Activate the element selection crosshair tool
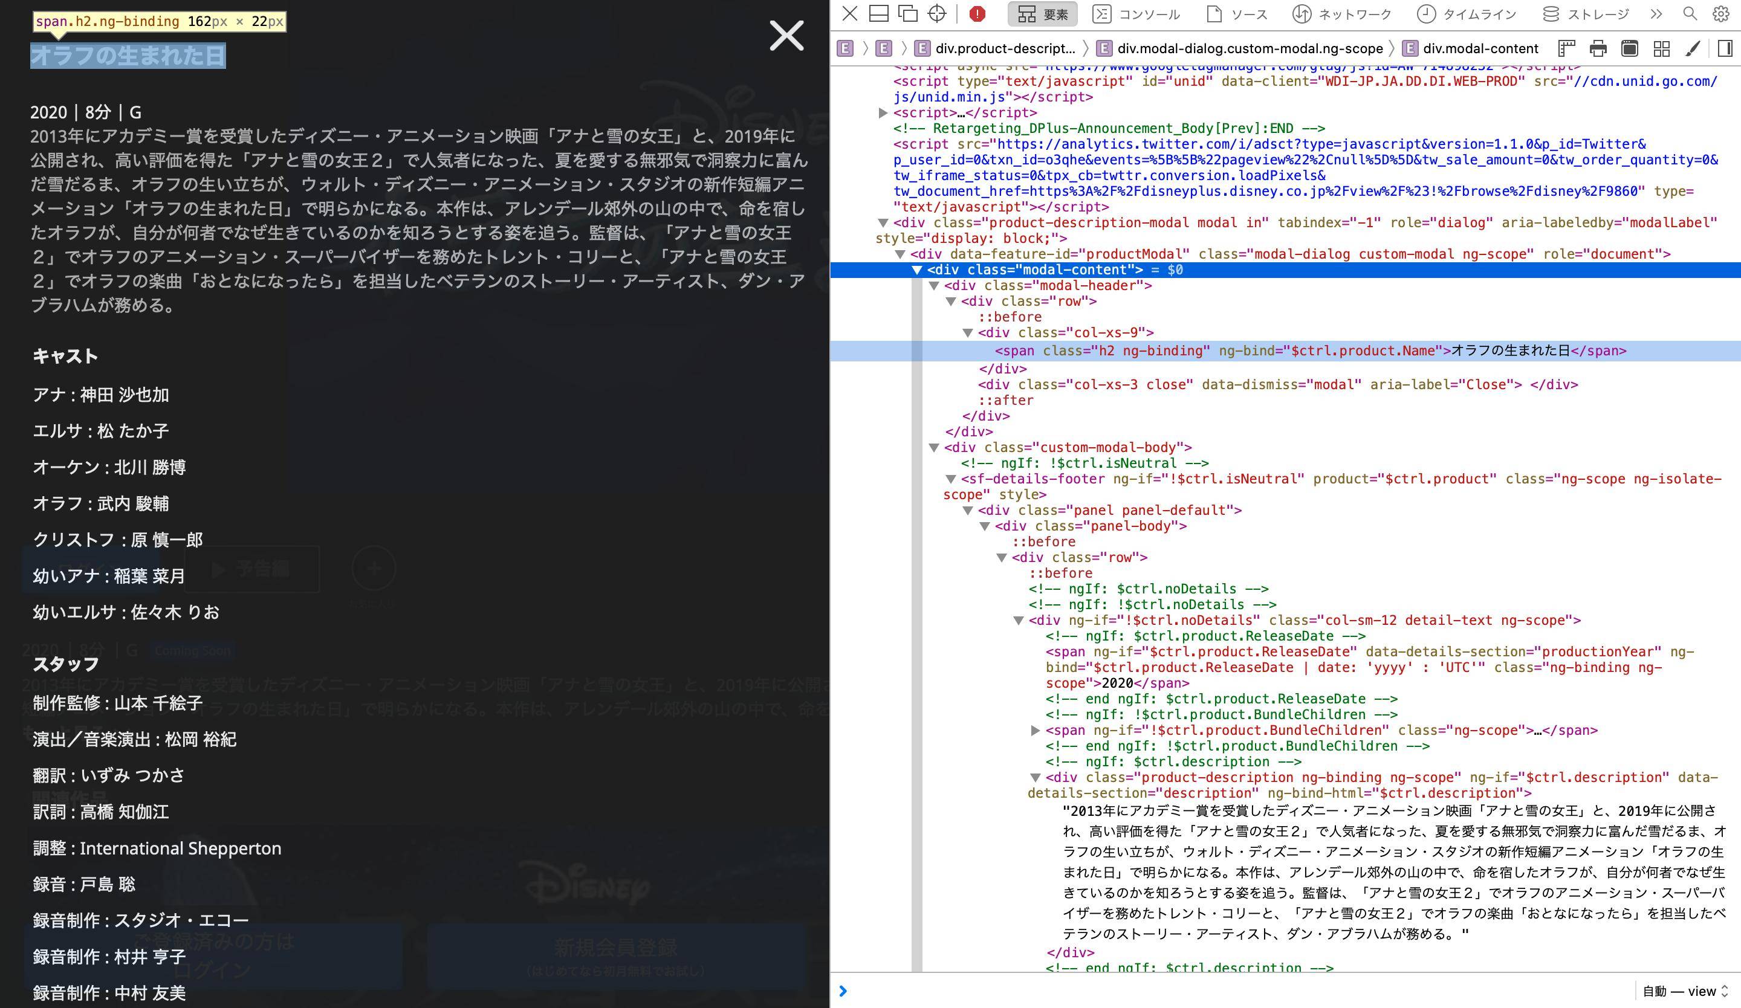Image resolution: width=1741 pixels, height=1008 pixels. pos(937,14)
